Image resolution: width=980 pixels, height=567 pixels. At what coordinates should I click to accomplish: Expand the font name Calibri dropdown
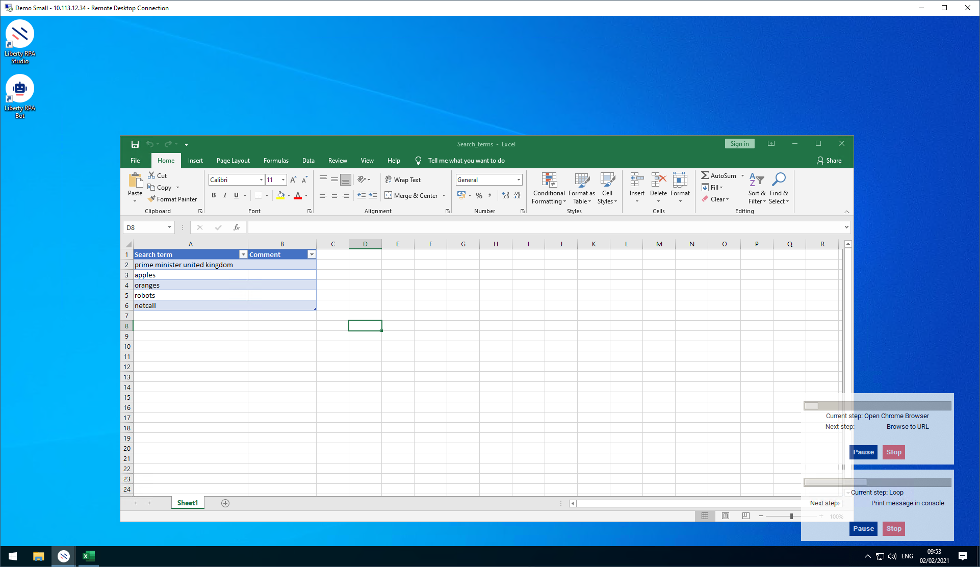point(261,179)
